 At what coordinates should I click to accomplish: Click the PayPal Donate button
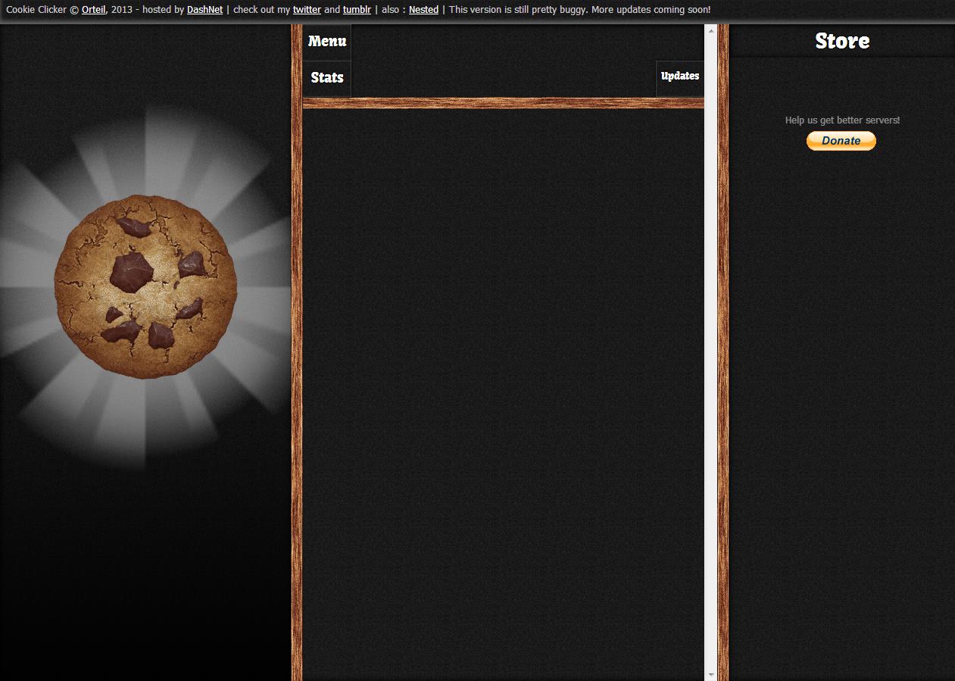click(x=841, y=141)
